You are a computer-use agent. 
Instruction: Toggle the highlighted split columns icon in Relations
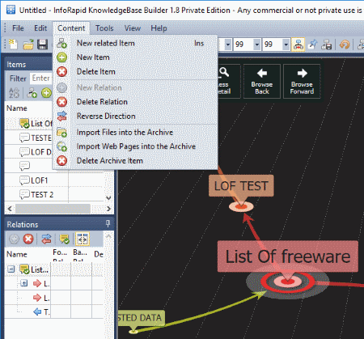[83, 239]
